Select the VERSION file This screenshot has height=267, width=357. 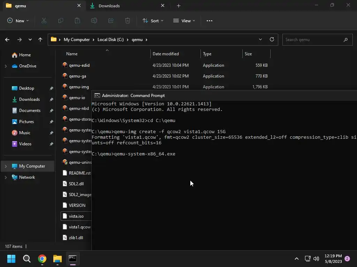click(76, 205)
